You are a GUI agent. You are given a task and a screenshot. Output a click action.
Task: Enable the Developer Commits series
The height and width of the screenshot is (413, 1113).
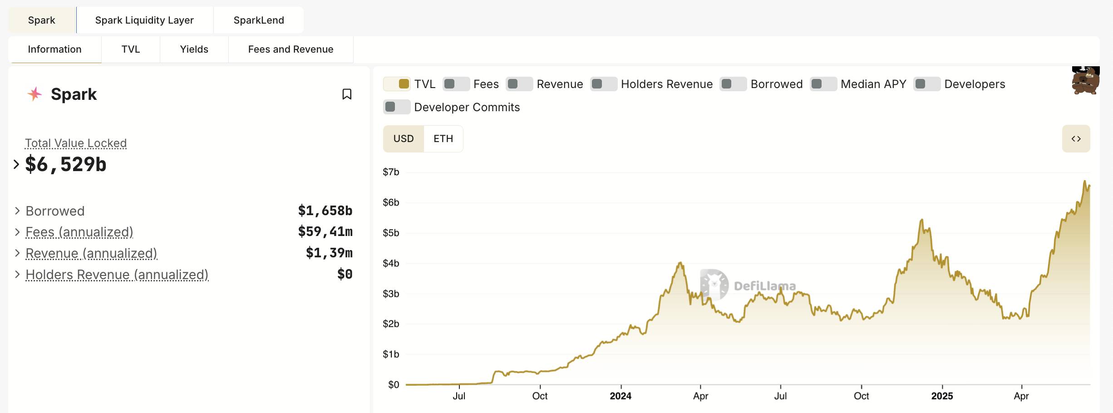coord(397,107)
